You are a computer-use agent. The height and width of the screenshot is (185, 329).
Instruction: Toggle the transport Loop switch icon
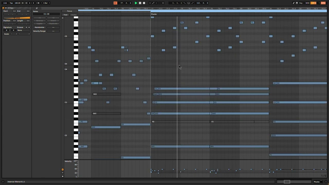(x=188, y=3)
